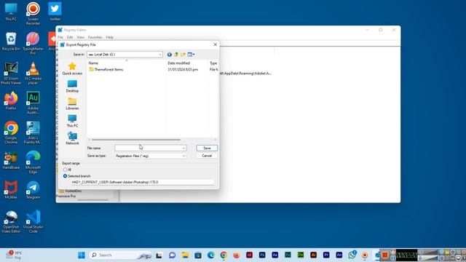Screen dimensions: 466x262
Task: Open Desktop location in the places bar
Action: coord(72,86)
